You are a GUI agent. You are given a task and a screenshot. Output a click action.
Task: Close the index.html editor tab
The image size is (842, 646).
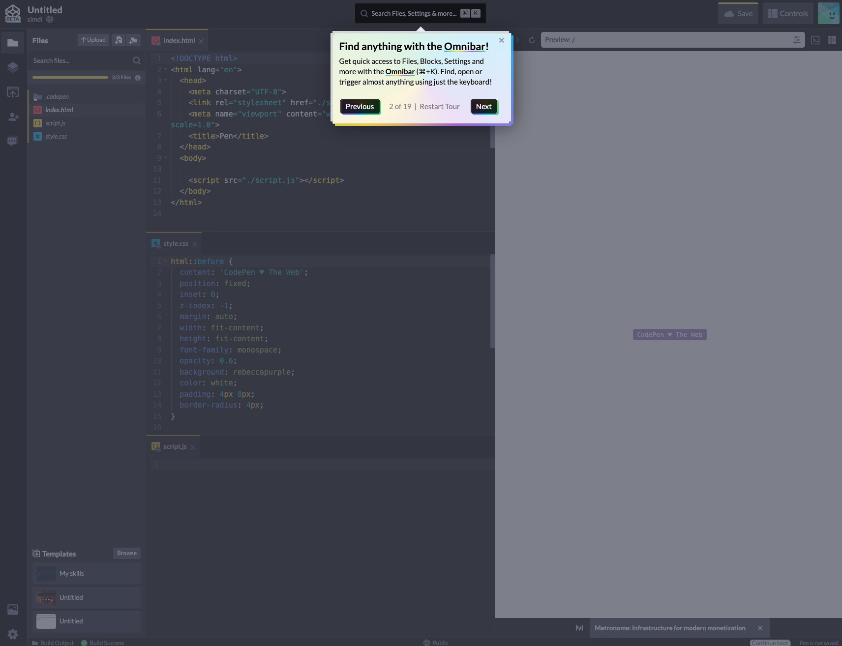click(x=201, y=41)
